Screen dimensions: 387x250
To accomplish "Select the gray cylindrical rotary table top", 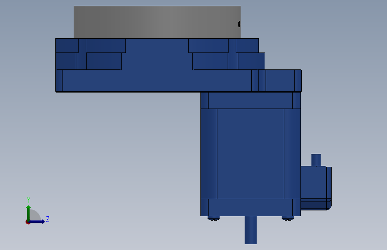I will click(157, 22).
